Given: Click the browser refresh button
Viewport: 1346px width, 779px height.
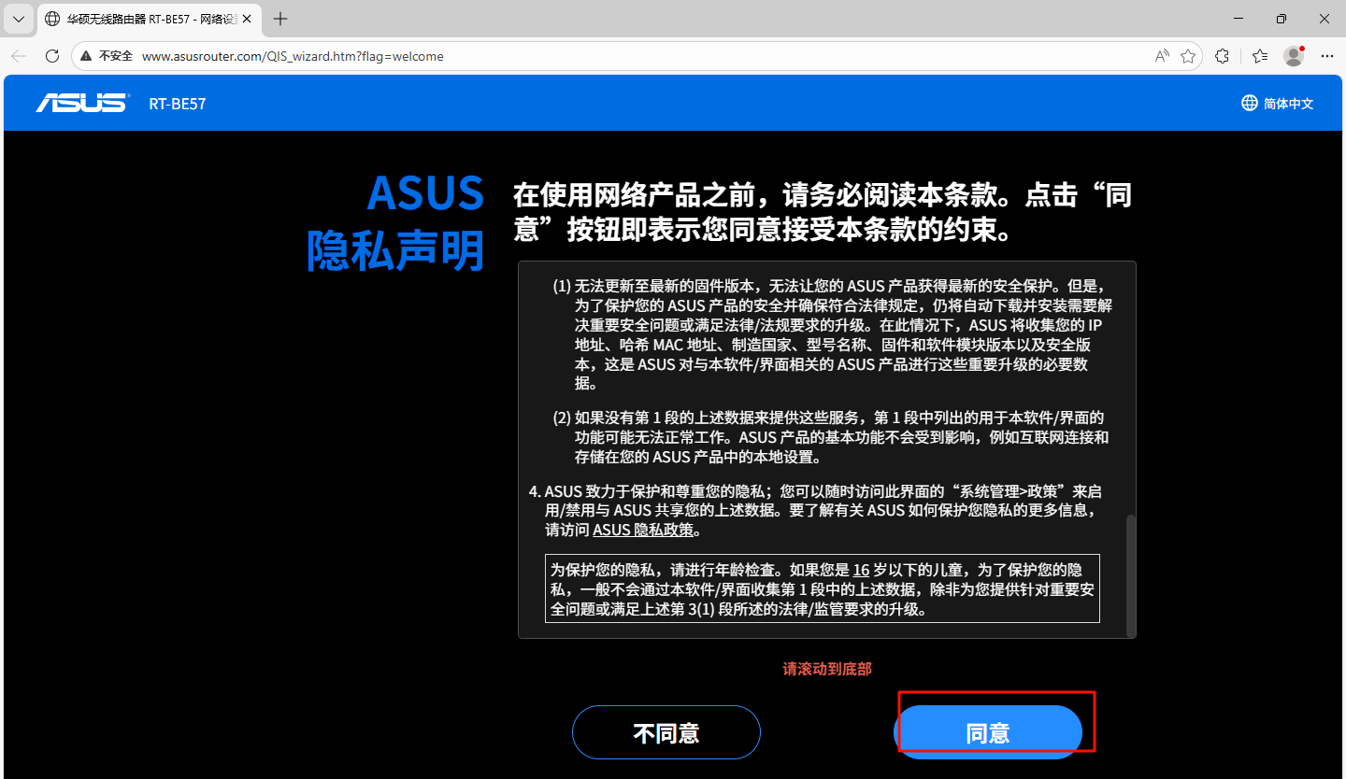Looking at the screenshot, I should (52, 56).
